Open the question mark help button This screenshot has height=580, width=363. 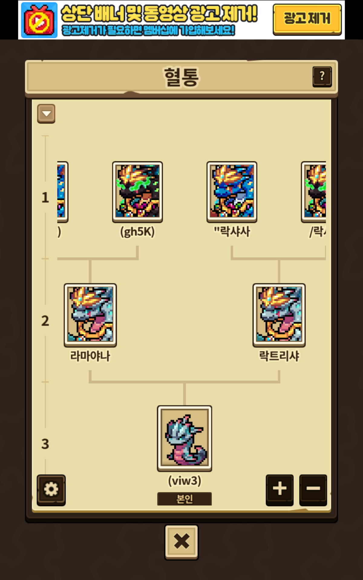322,77
